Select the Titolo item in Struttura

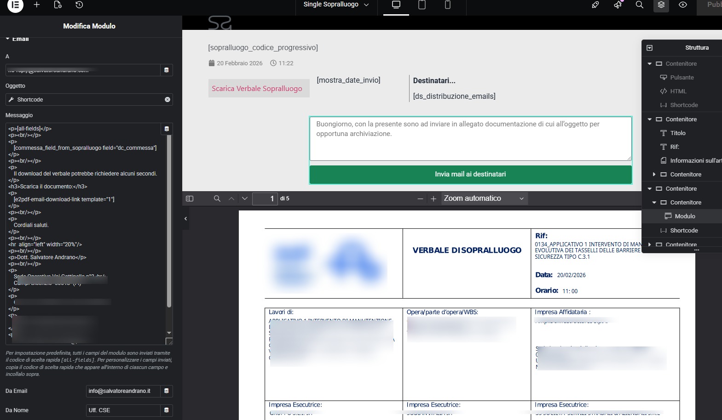click(x=677, y=133)
